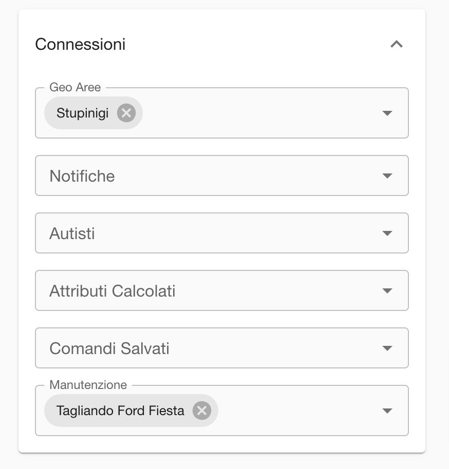449x469 pixels.
Task: Click the Comandi Salvati placeholder text
Action: (x=109, y=348)
